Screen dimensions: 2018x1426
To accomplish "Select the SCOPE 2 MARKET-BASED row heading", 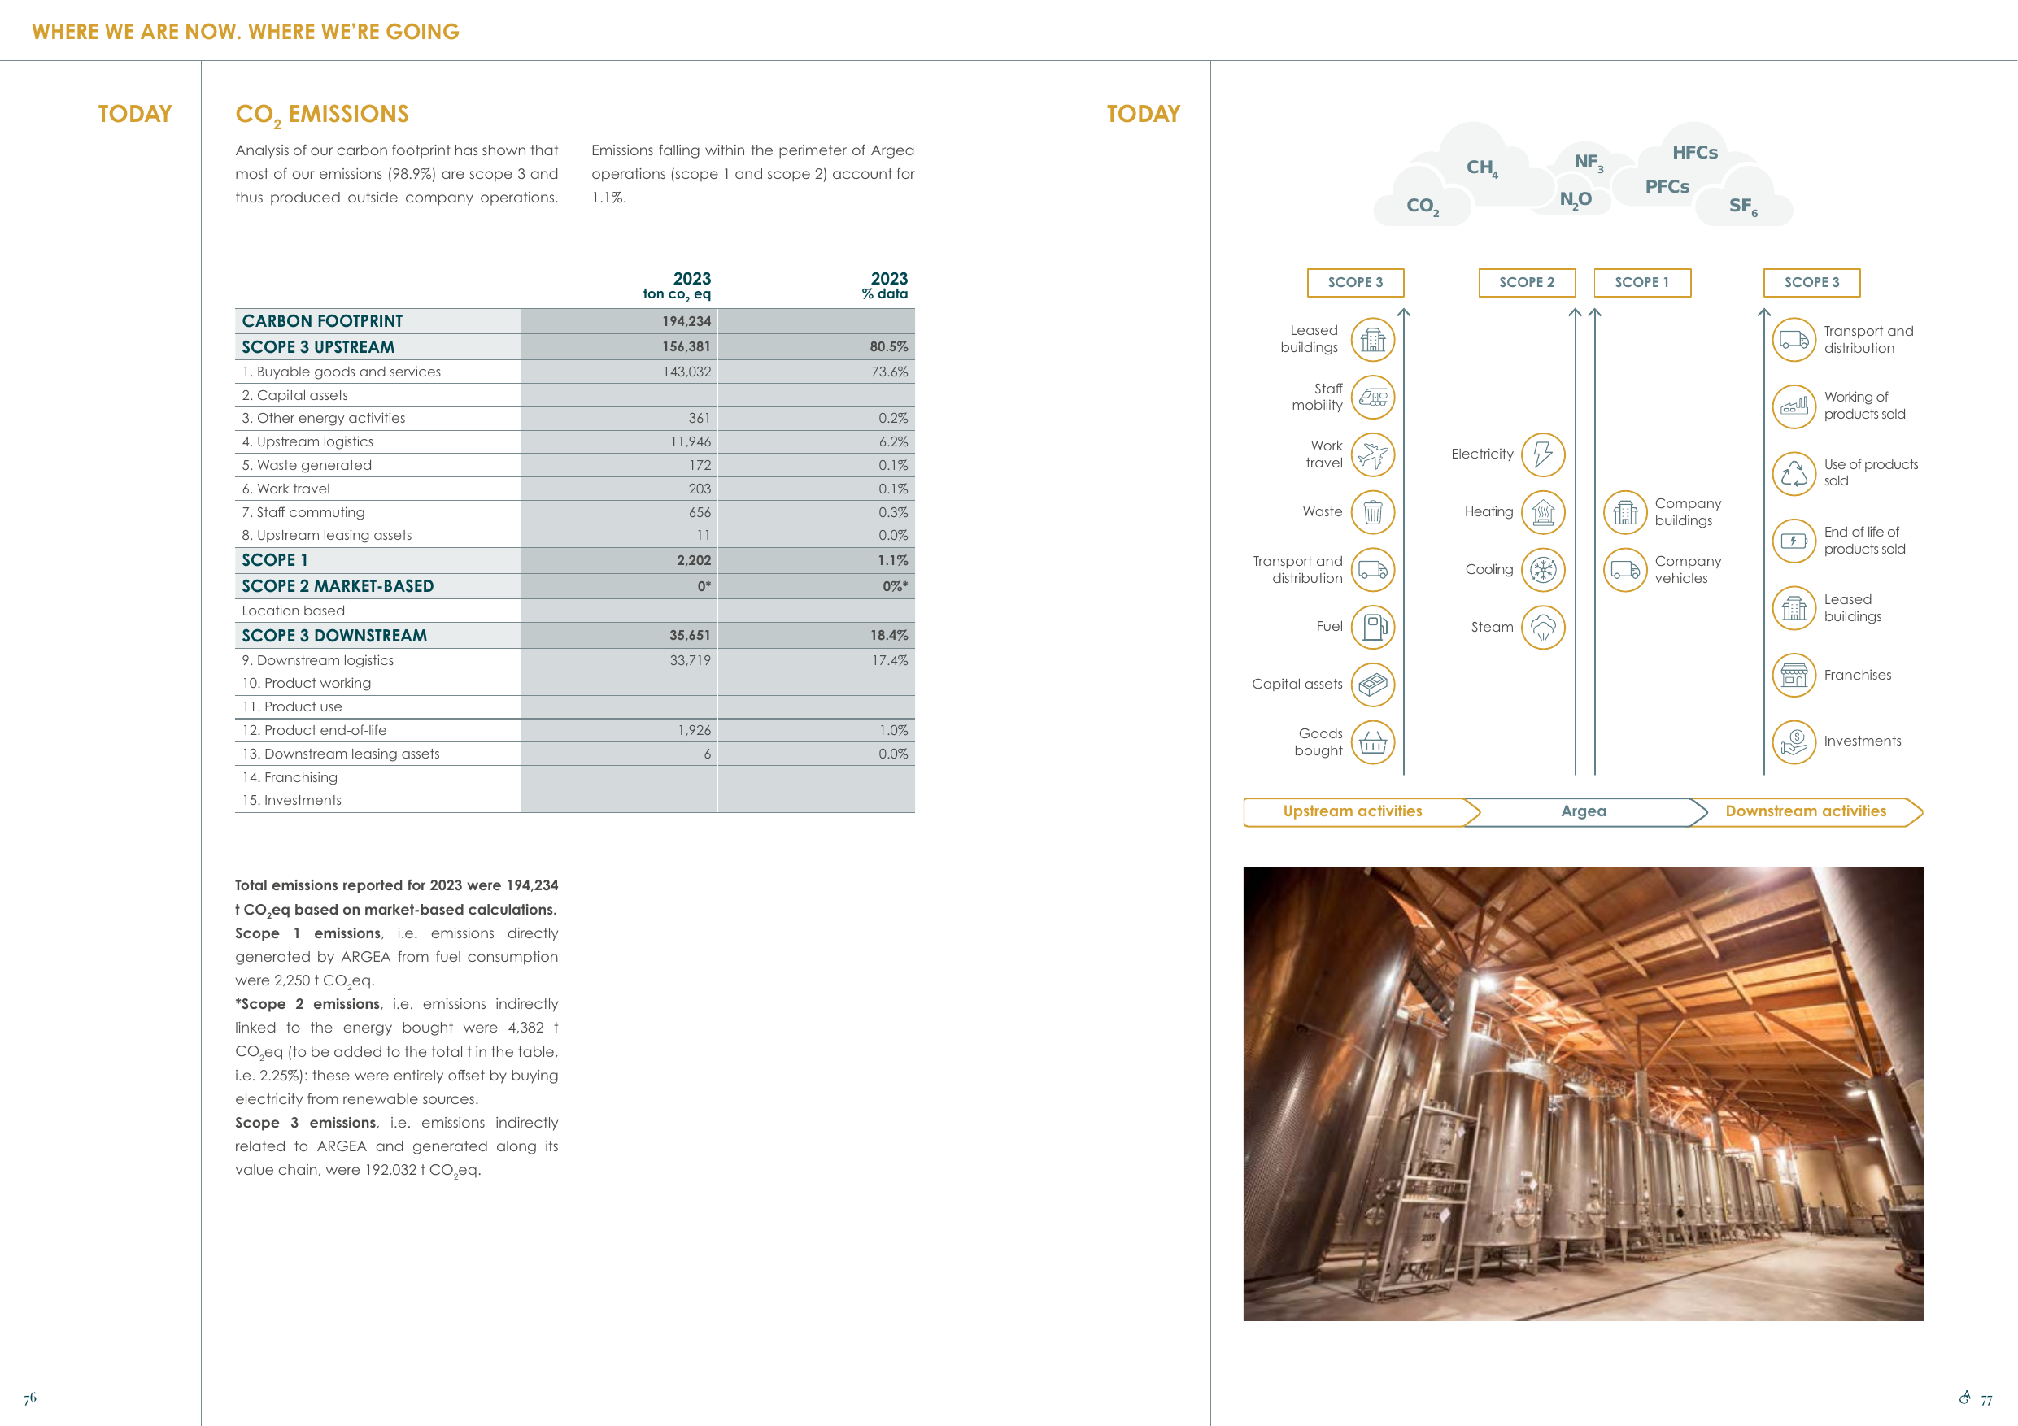I will coord(338,586).
